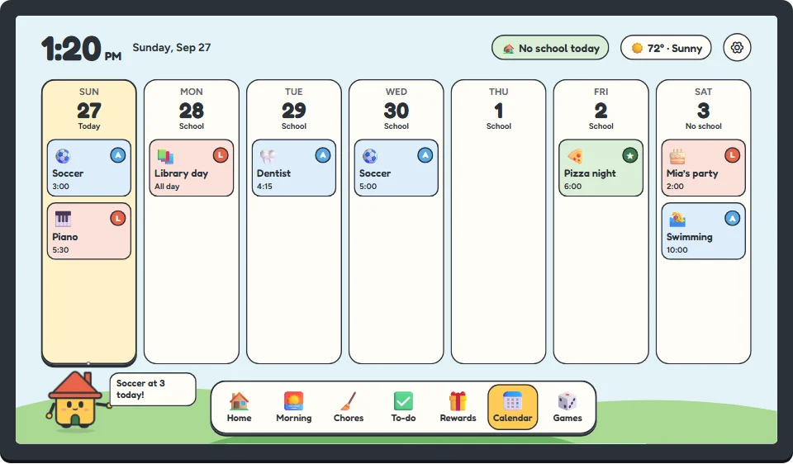The height and width of the screenshot is (464, 793).
Task: Click the books icon on Library day
Action: click(165, 156)
